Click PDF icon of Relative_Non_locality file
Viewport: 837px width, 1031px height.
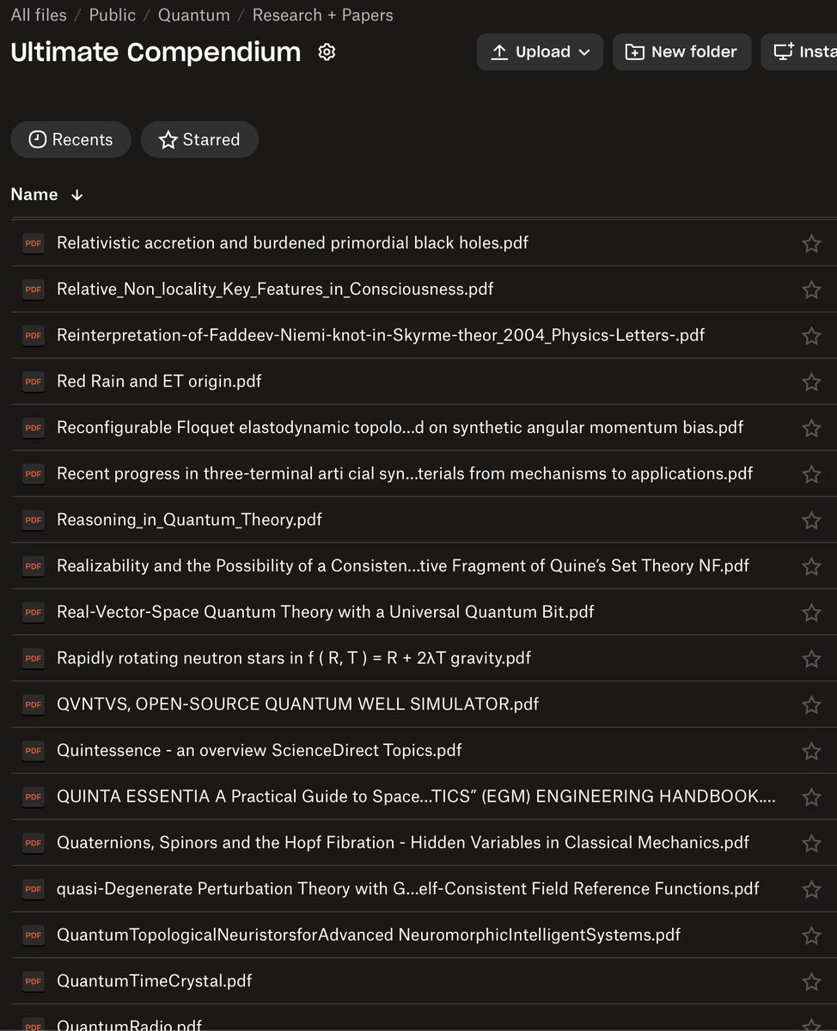(33, 290)
